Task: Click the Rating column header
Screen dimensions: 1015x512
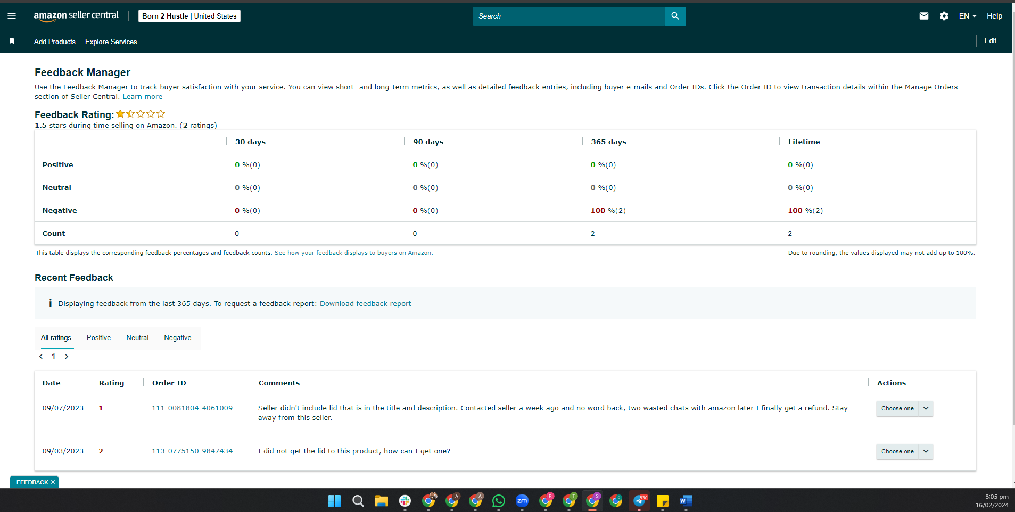Action: pyautogui.click(x=111, y=383)
